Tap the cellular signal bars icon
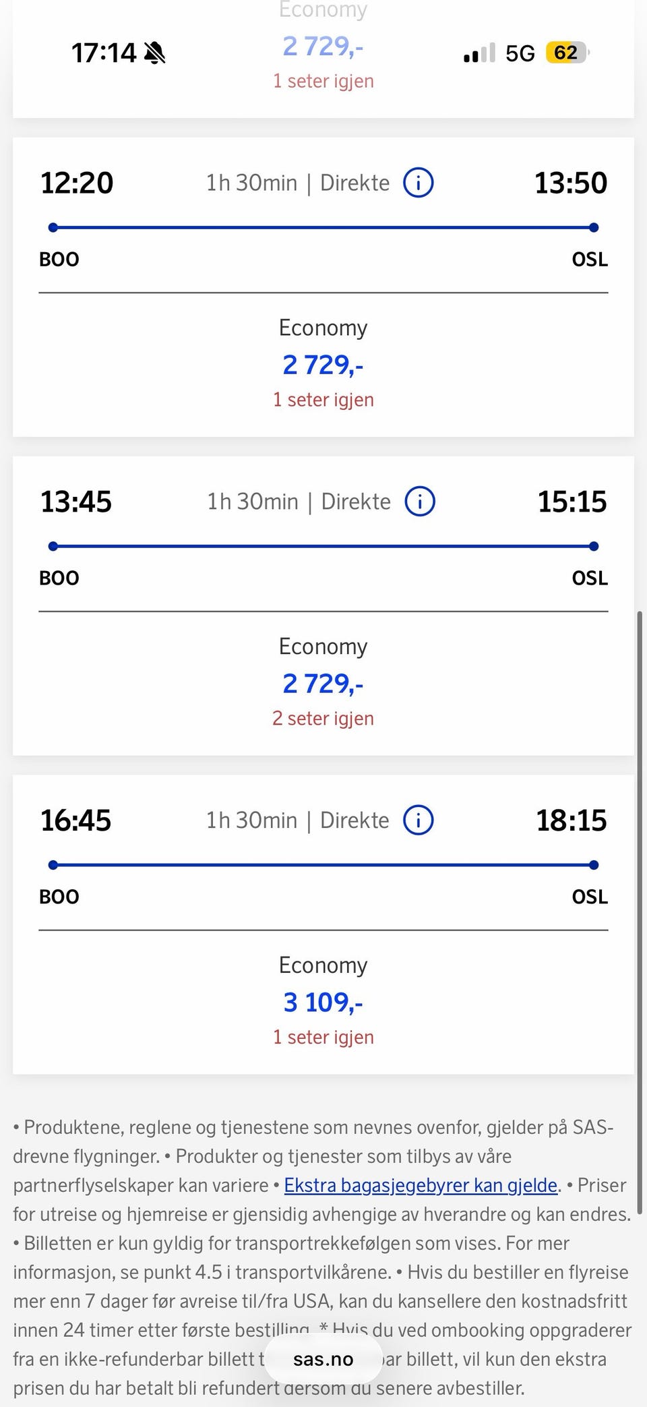The image size is (647, 1407). coord(479,53)
